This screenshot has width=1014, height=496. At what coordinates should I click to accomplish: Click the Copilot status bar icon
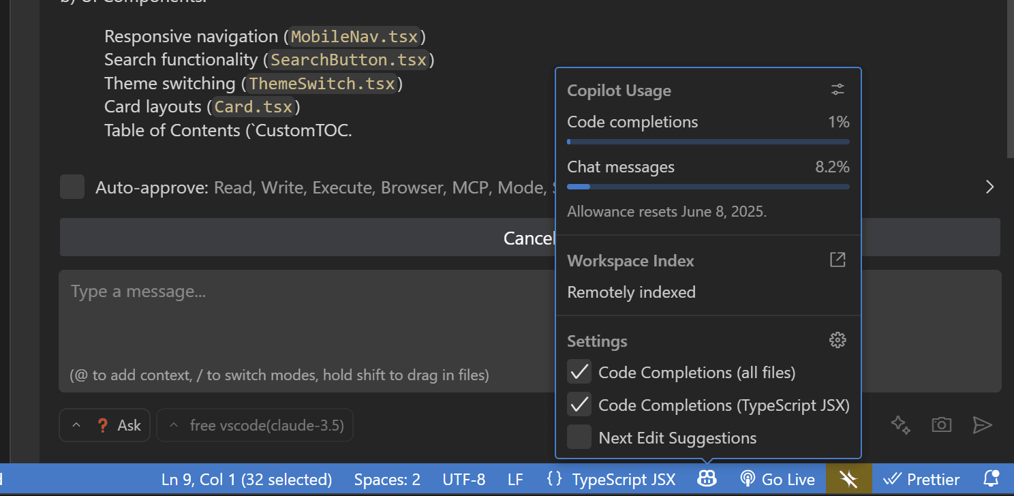[707, 480]
